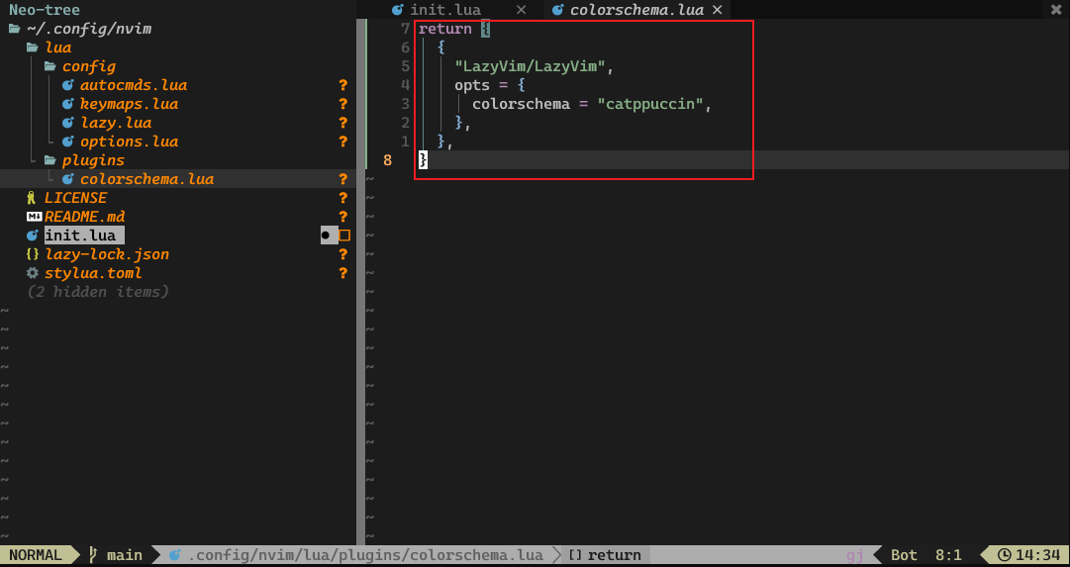Open keymaps.lua in the tree
The width and height of the screenshot is (1070, 567).
129,104
